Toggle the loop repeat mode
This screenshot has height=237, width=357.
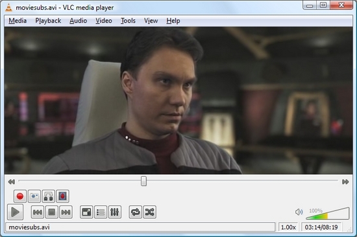tap(136, 212)
